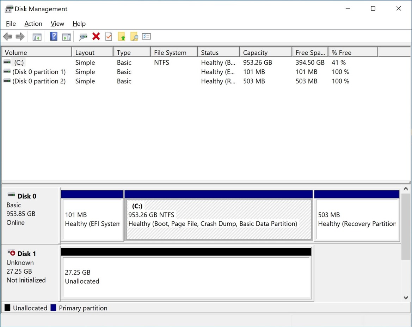Click the Healthy (E... status cell

pyautogui.click(x=218, y=72)
